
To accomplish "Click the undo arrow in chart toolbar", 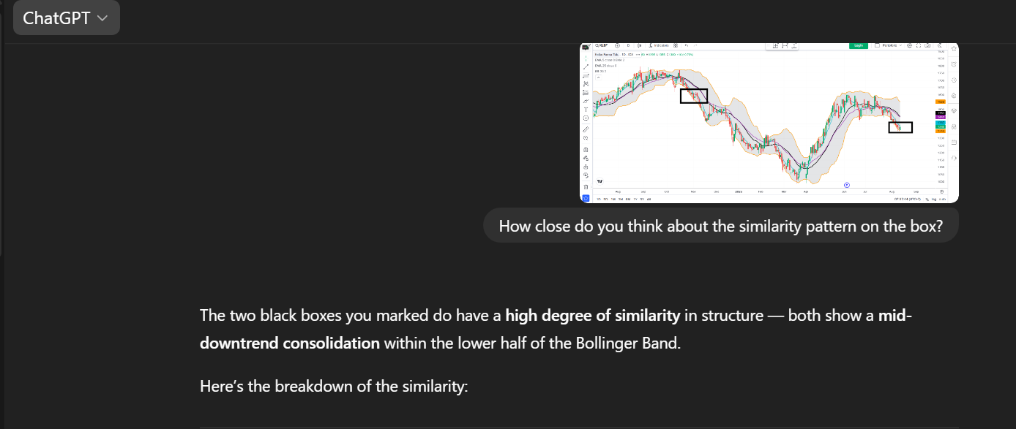I will (687, 45).
